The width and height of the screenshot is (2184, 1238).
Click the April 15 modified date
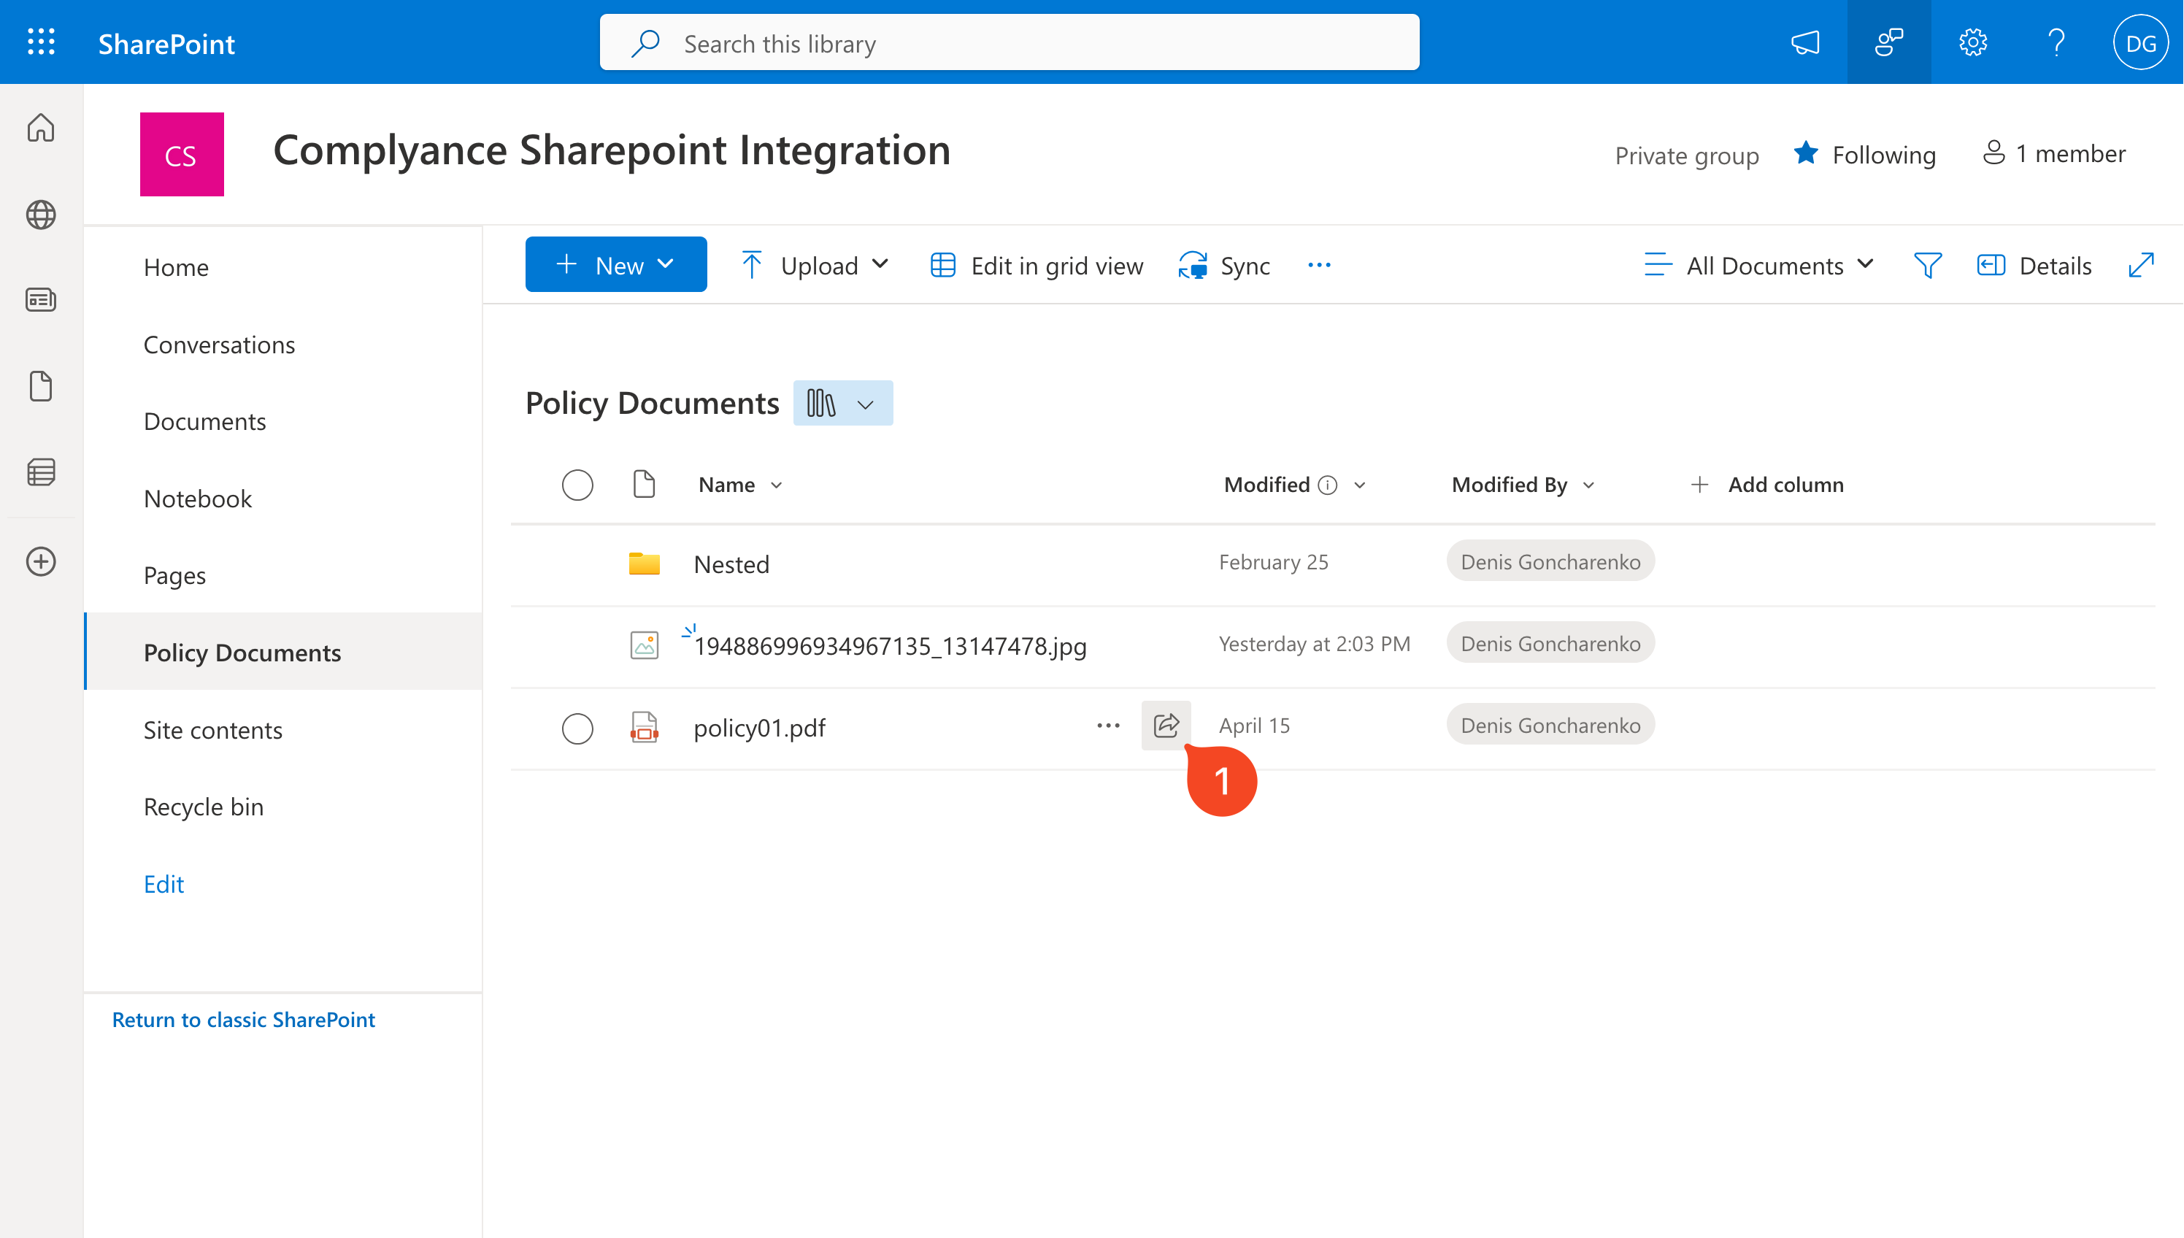click(1254, 726)
